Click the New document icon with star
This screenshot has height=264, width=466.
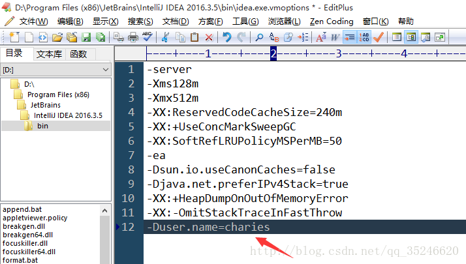[x=14, y=37]
